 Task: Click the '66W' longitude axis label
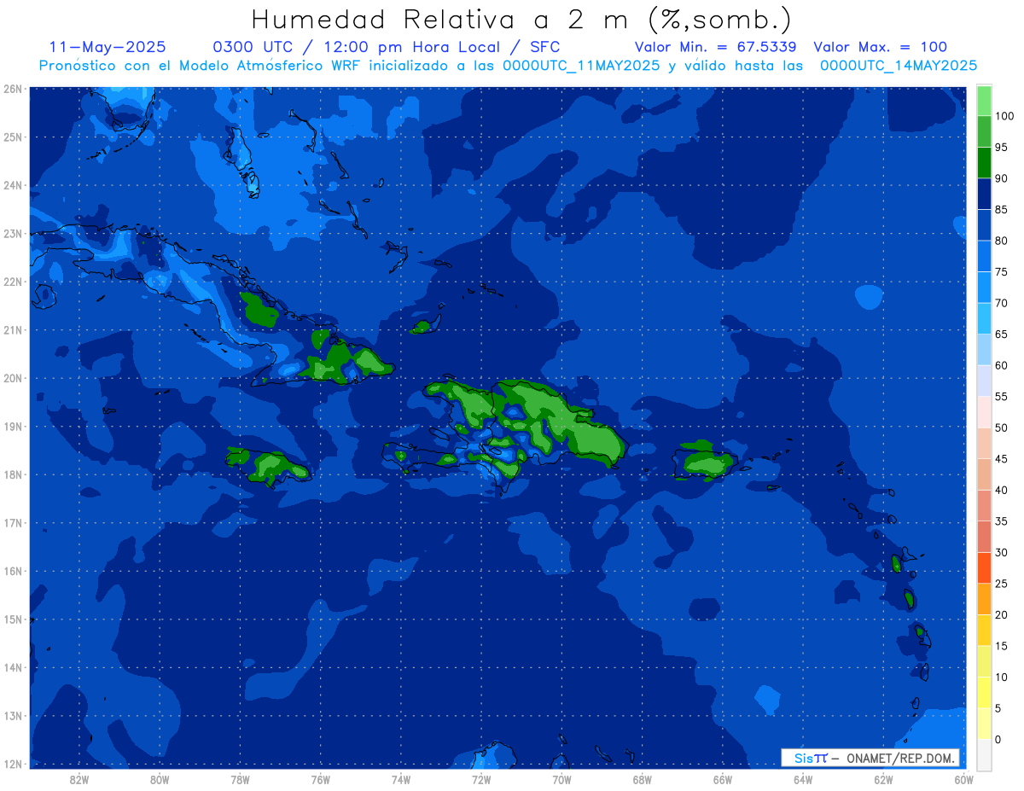click(723, 779)
